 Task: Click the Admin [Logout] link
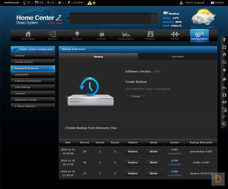coord(195,3)
